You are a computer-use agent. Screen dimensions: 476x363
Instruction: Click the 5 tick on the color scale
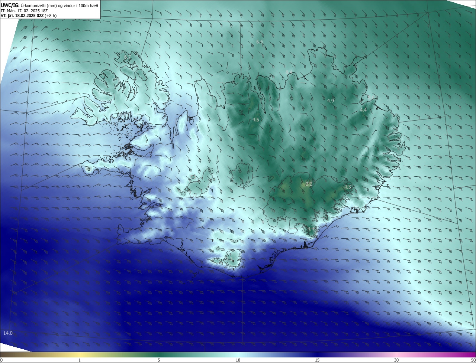pyautogui.click(x=159, y=360)
